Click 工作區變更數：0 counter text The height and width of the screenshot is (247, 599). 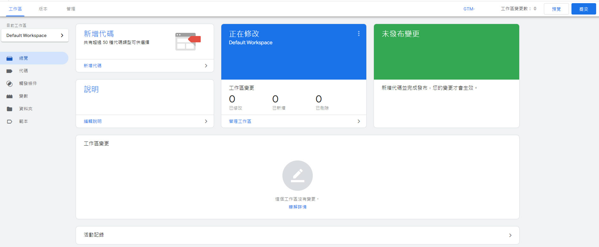518,9
